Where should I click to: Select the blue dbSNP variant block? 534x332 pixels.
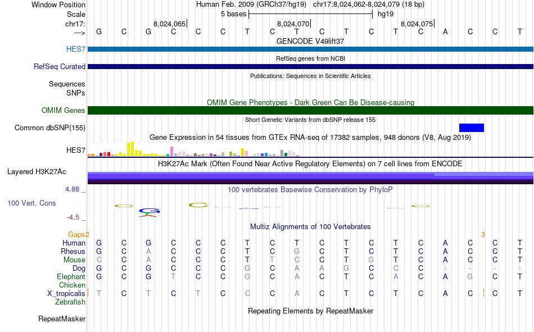[x=472, y=128]
